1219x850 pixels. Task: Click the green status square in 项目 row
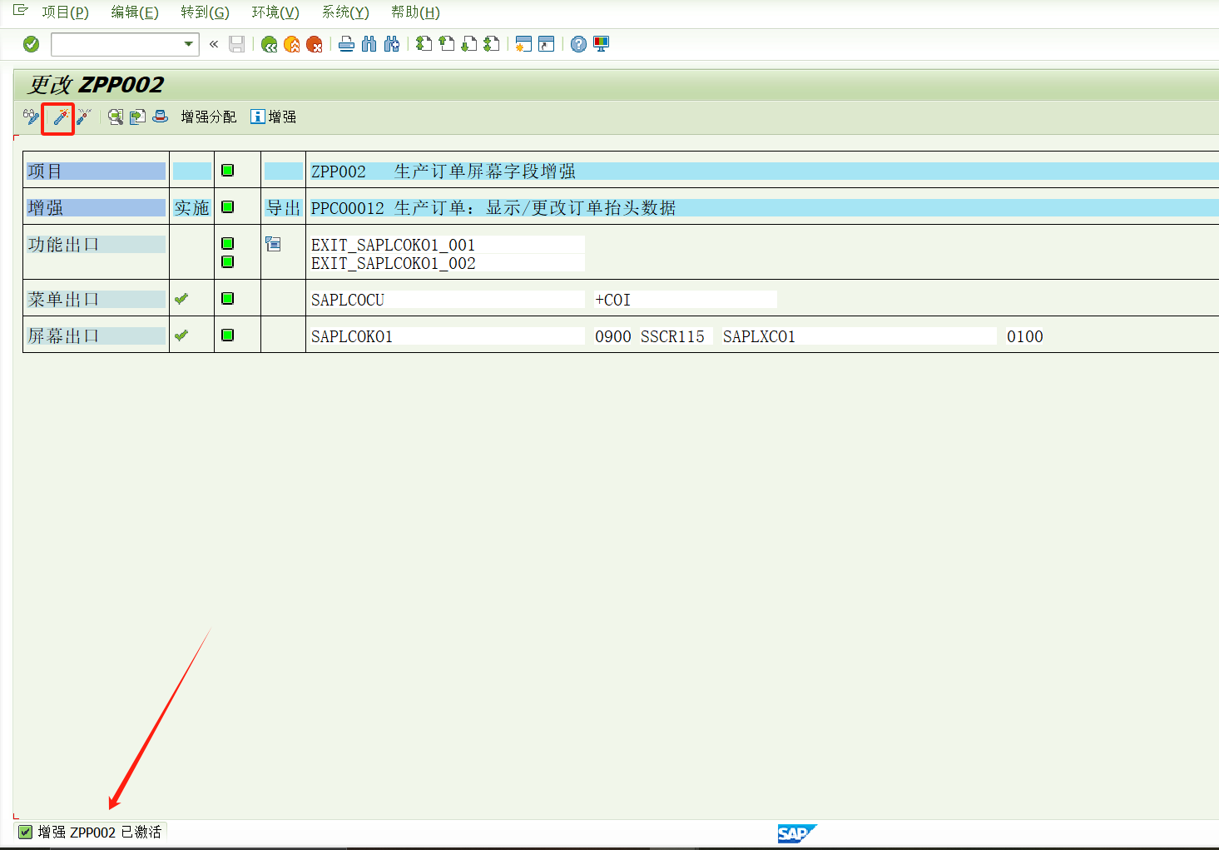click(228, 171)
